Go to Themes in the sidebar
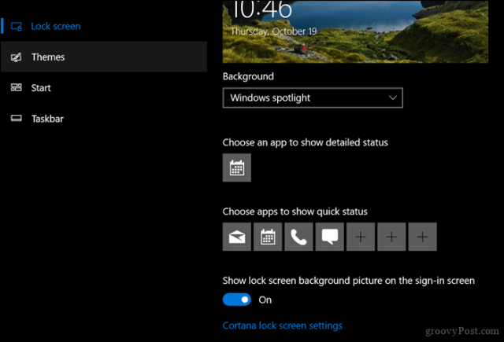Image resolution: width=504 pixels, height=342 pixels. click(104, 57)
